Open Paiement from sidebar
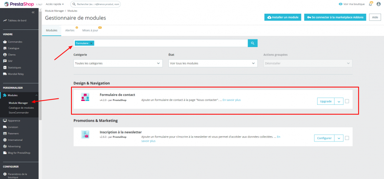384x179 pixels. point(11,133)
